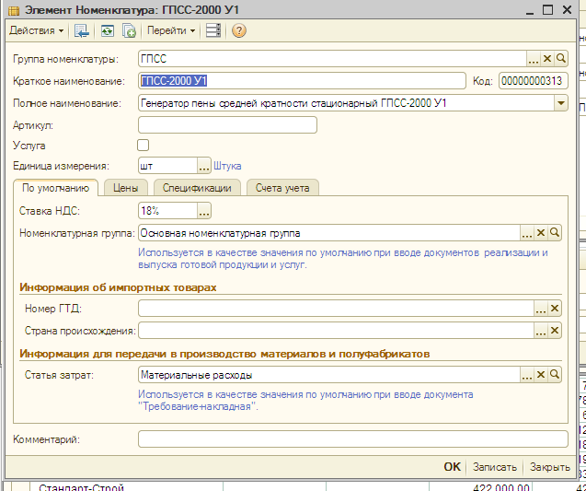Screen dimensions: 586x491
Task: Click the Записать button
Action: [x=494, y=467]
